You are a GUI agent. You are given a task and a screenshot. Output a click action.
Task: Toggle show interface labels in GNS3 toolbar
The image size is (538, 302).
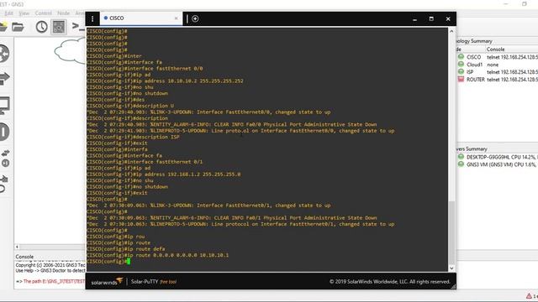59,27
